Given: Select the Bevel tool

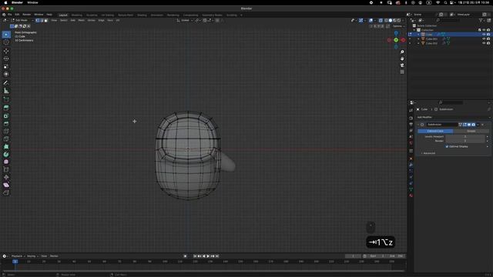Looking at the screenshot, I should 6,123.
